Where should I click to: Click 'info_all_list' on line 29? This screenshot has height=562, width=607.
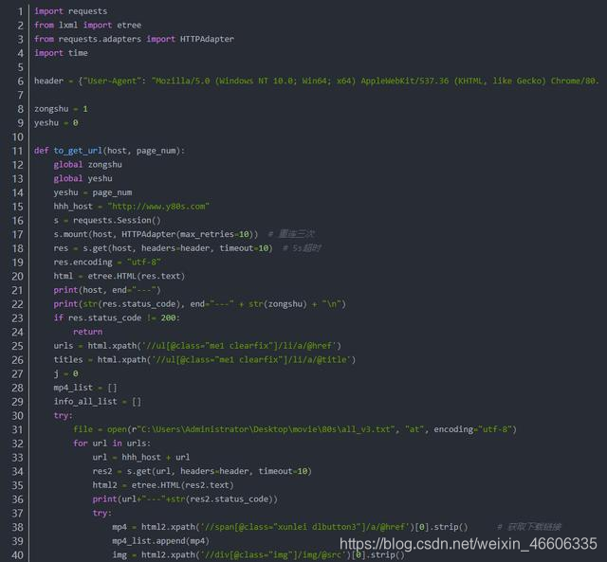(85, 402)
